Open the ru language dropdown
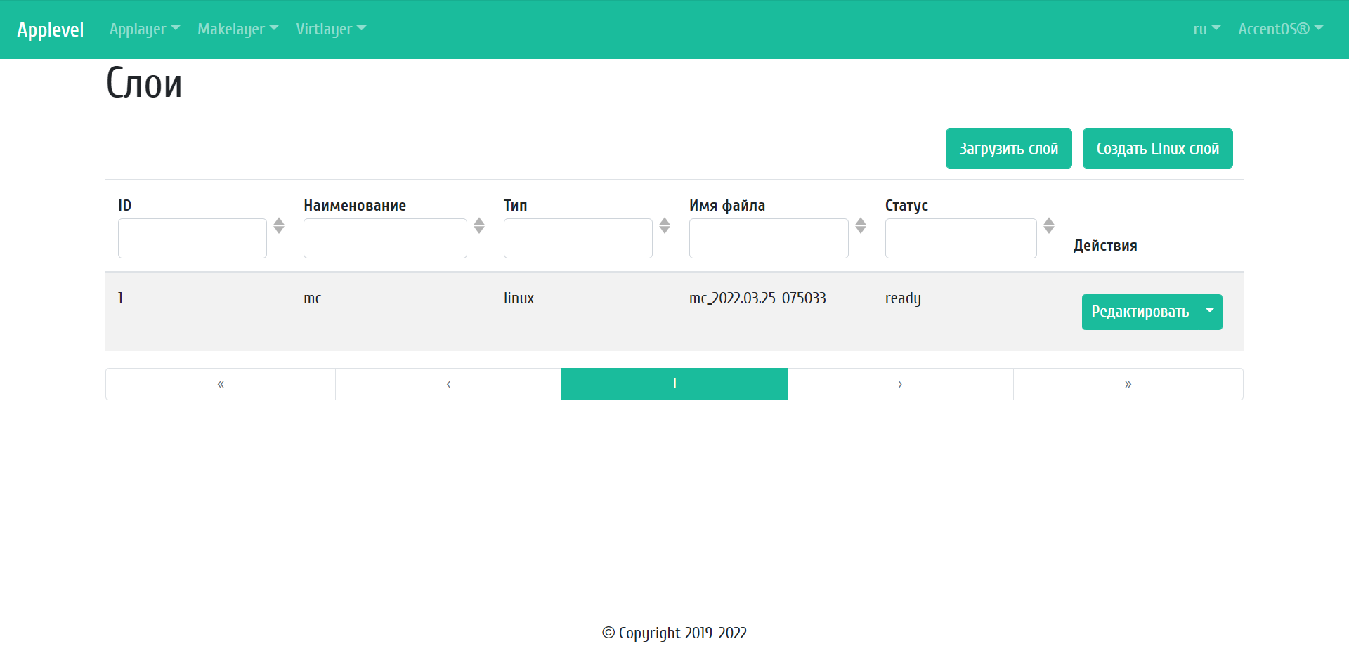 (x=1206, y=29)
